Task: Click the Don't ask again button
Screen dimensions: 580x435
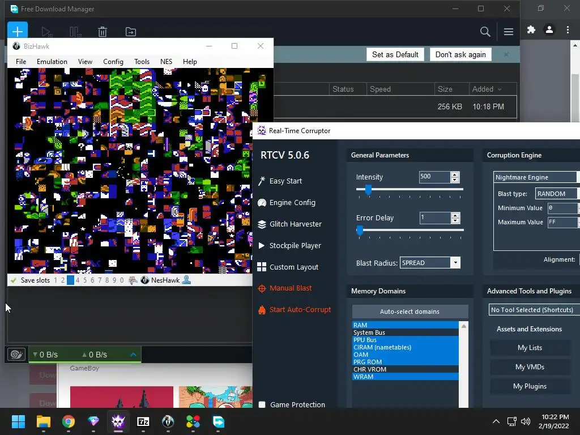Action: coord(460,54)
